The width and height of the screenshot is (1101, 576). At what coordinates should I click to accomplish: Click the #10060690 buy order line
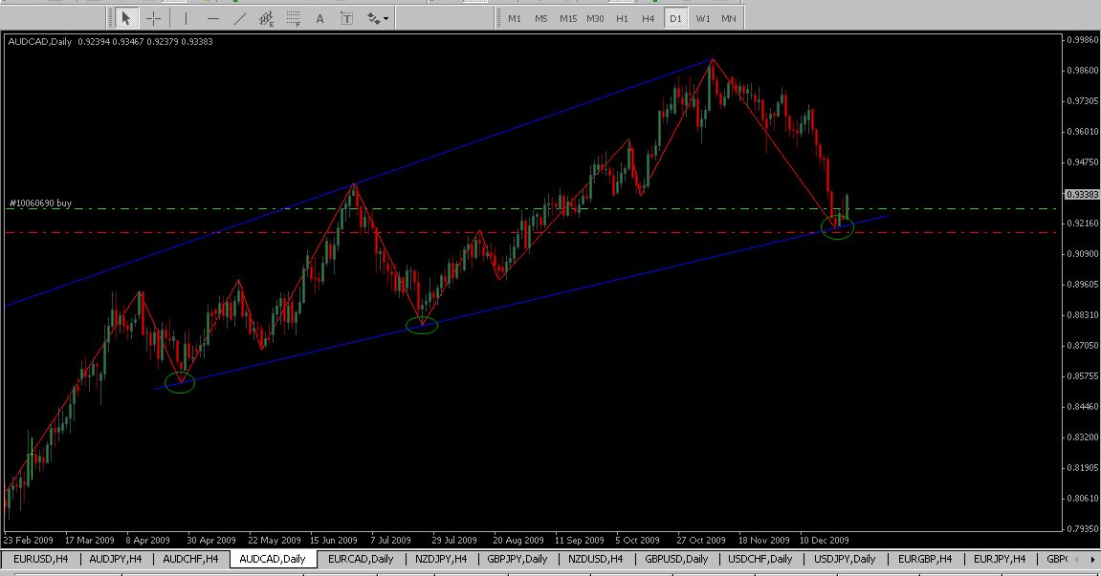point(478,208)
